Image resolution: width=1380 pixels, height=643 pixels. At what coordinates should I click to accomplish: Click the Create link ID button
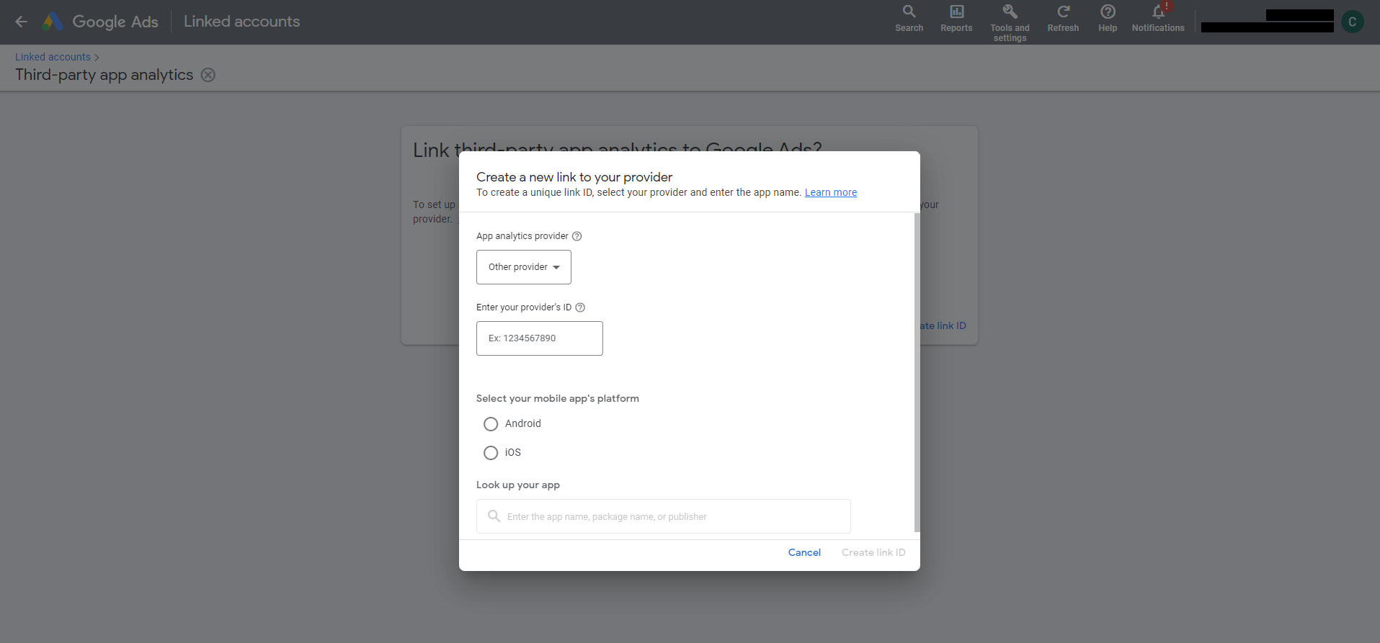[873, 552]
